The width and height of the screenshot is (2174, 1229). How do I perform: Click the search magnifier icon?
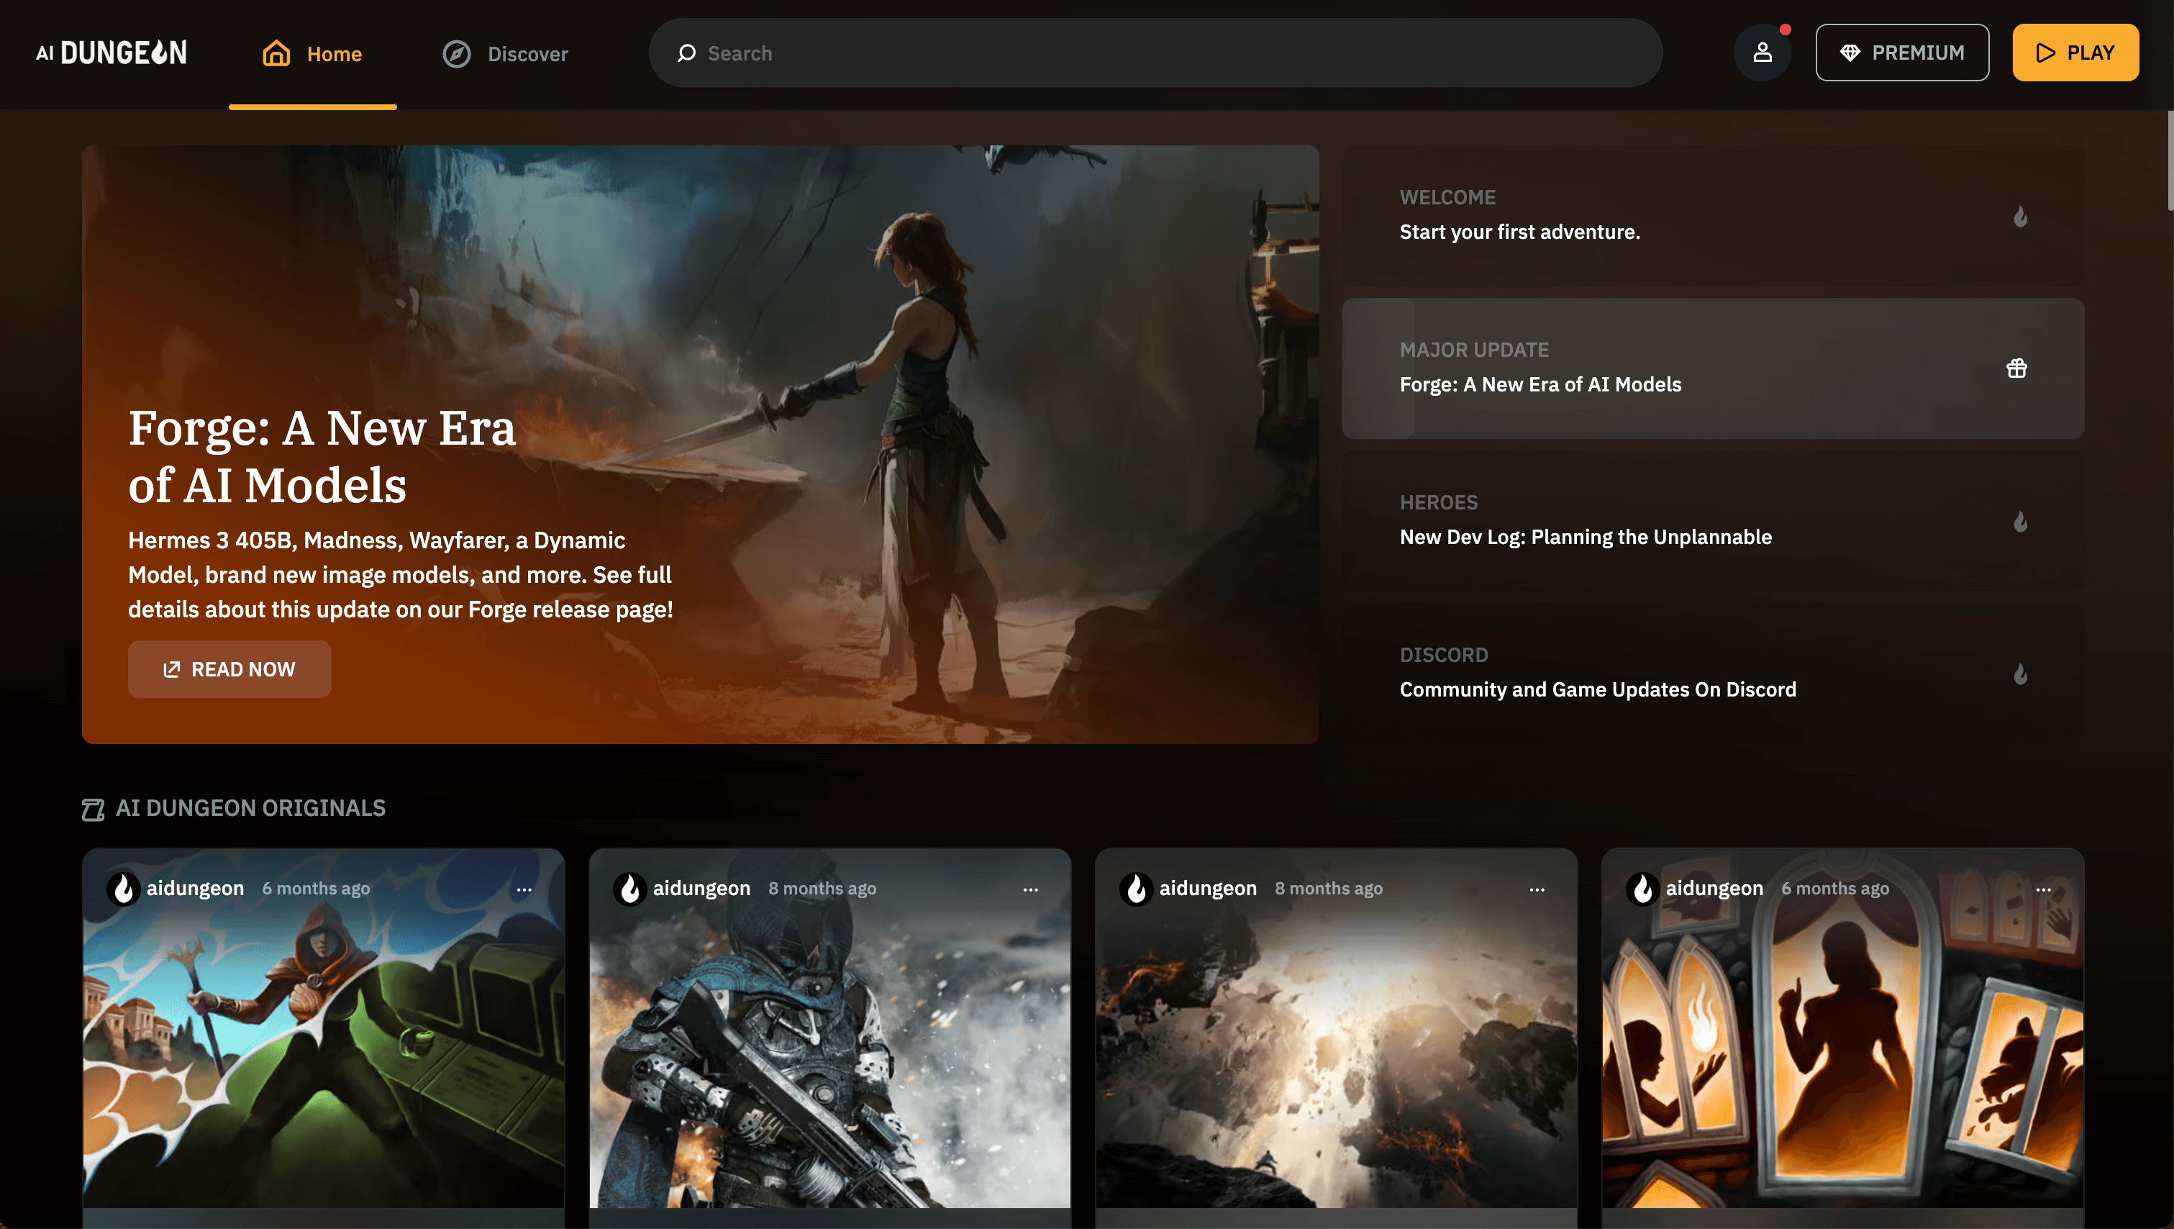(686, 53)
